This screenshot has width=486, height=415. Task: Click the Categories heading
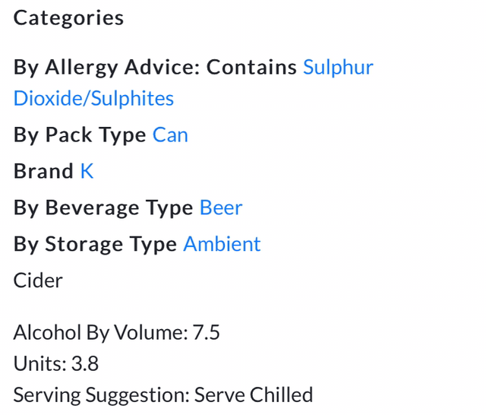(68, 18)
